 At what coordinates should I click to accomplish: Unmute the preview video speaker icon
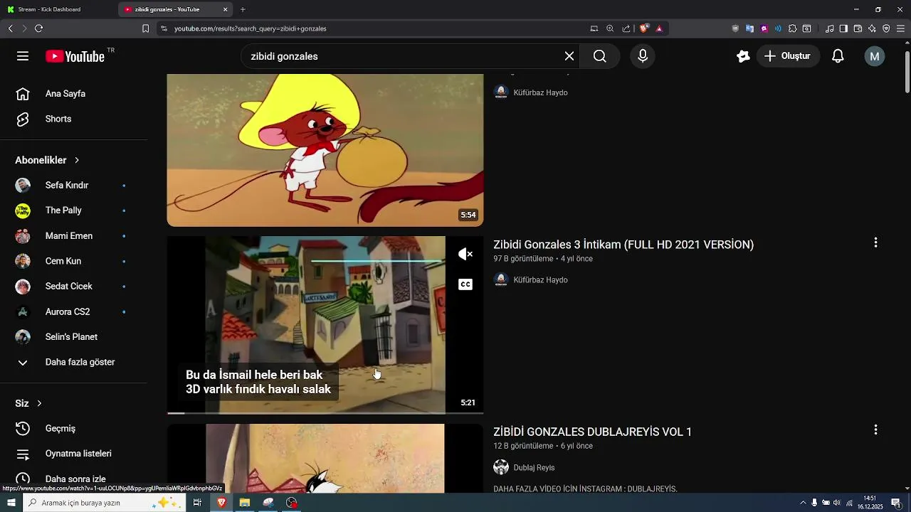(465, 254)
